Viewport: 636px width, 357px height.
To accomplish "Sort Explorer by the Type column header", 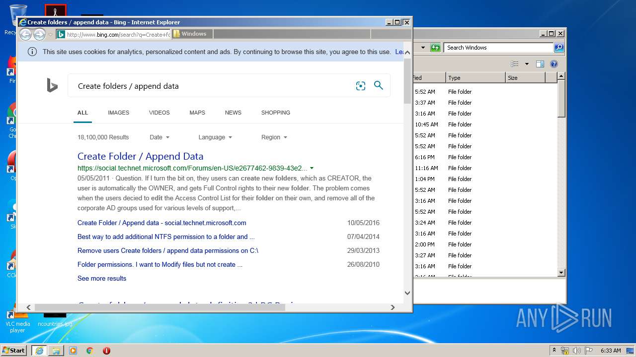I will [476, 78].
